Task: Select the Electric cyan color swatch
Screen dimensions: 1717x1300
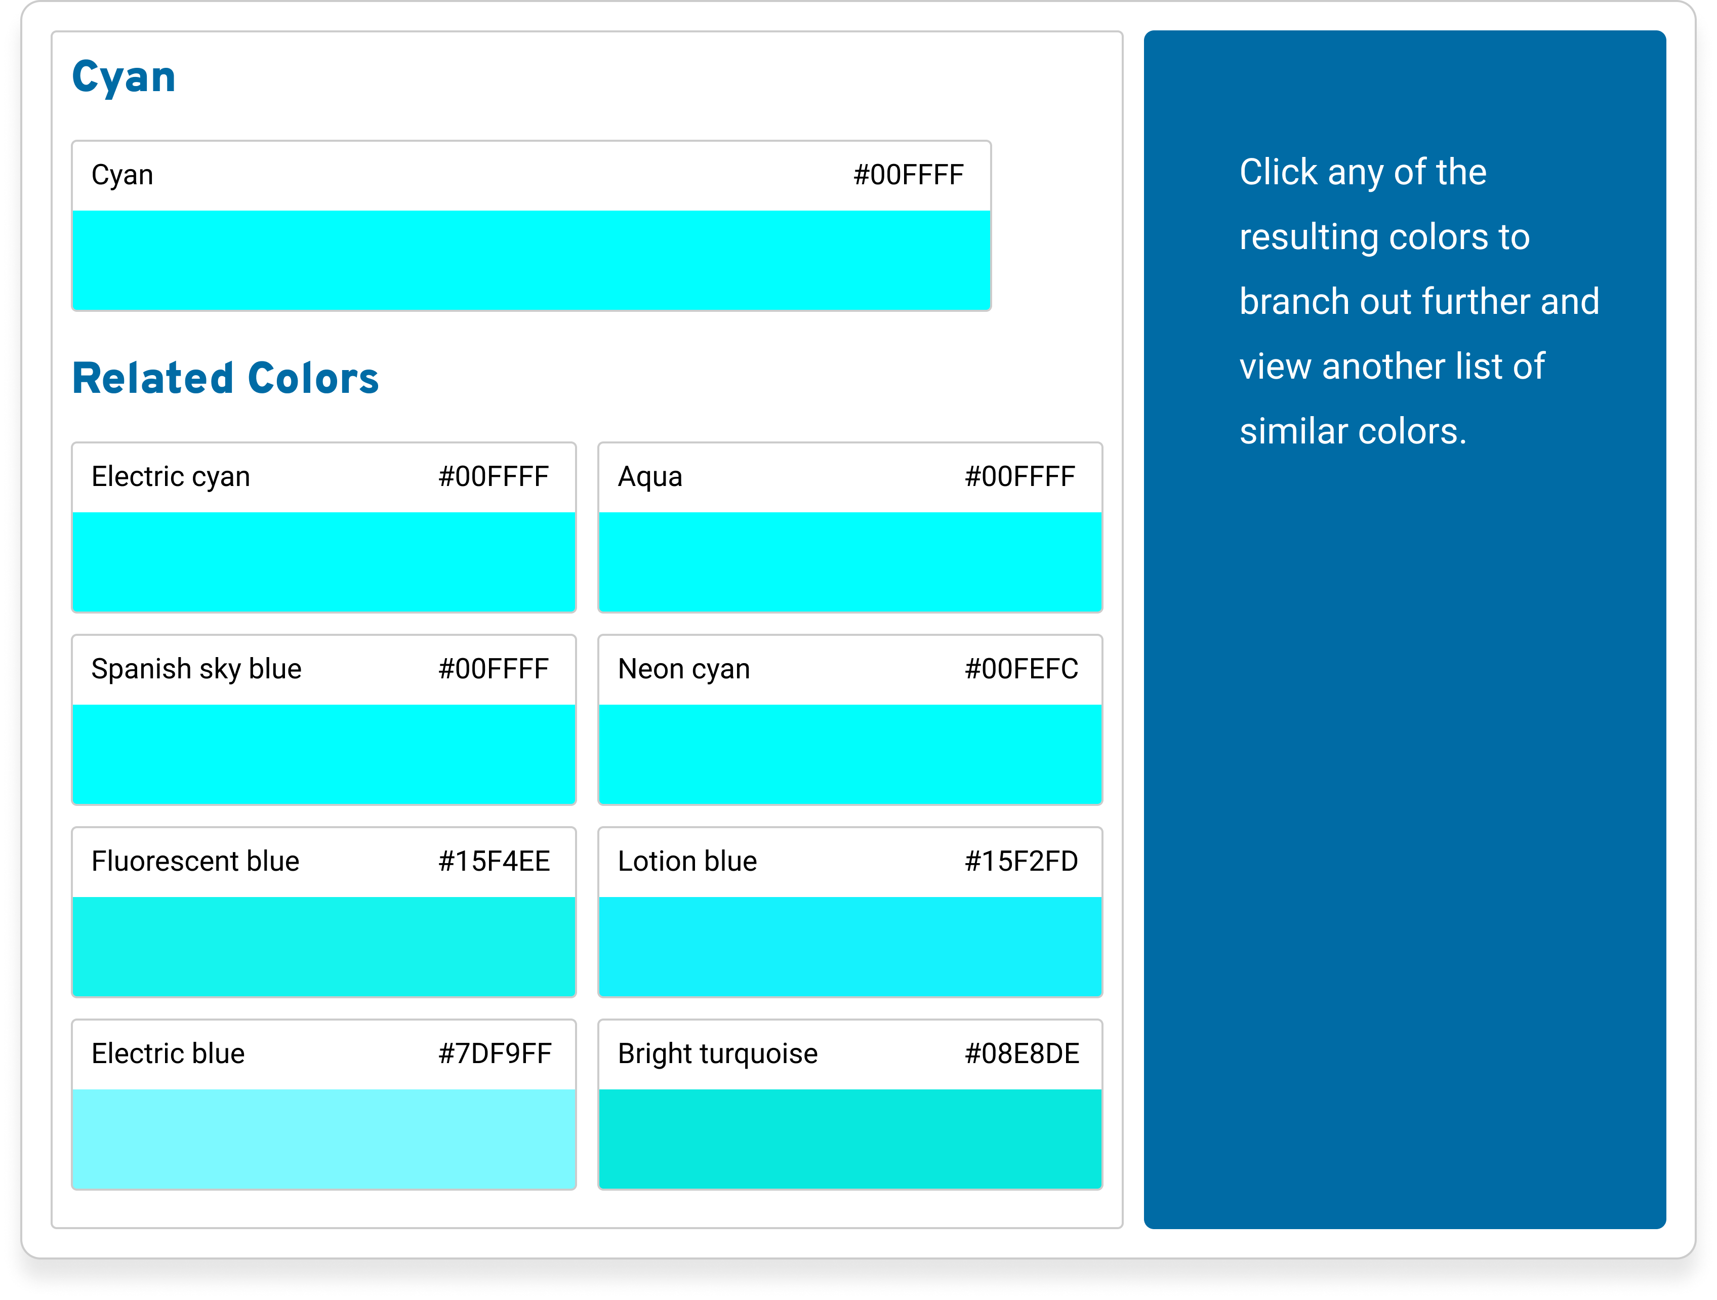Action: pyautogui.click(x=323, y=561)
